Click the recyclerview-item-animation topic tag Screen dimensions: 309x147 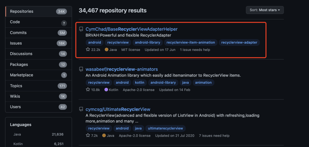point(191,42)
